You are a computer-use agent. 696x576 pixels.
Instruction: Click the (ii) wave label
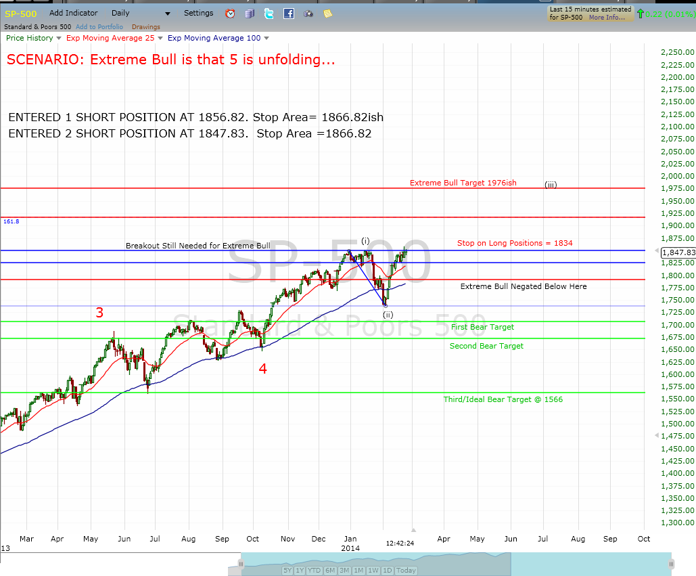coord(388,315)
